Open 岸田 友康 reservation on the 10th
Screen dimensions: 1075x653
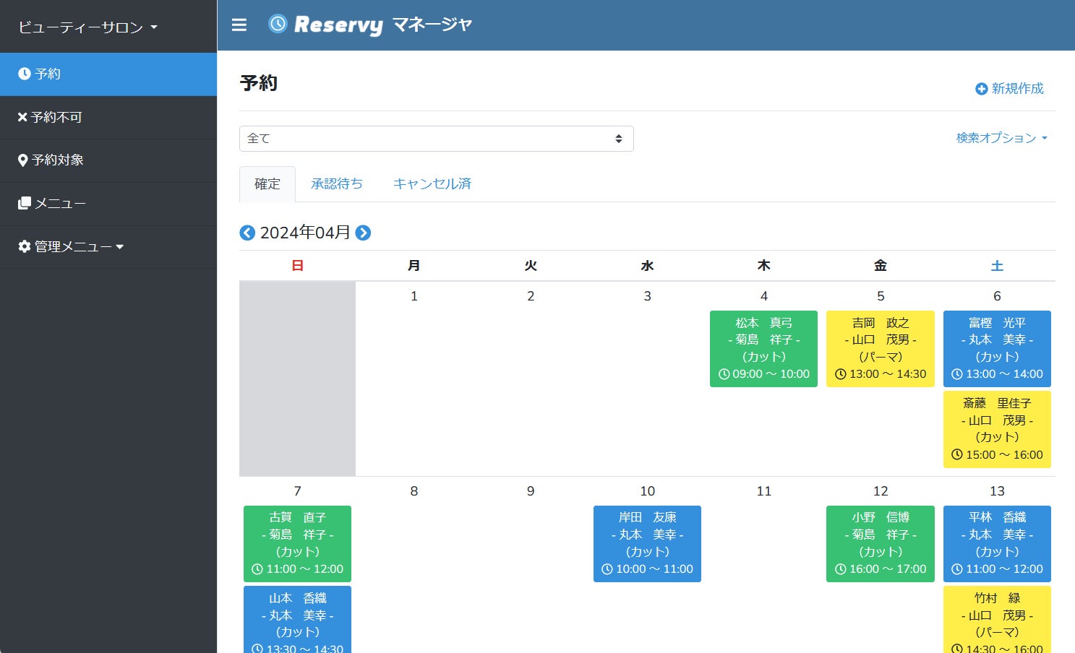click(647, 543)
